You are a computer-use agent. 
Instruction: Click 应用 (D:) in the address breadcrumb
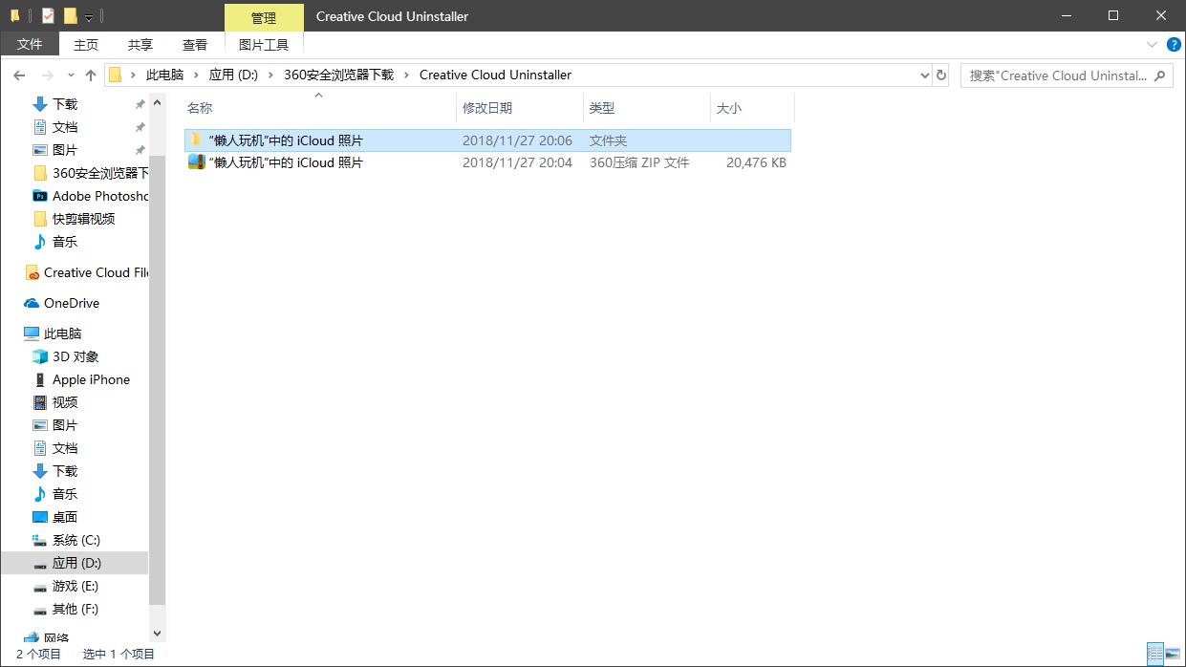point(233,75)
